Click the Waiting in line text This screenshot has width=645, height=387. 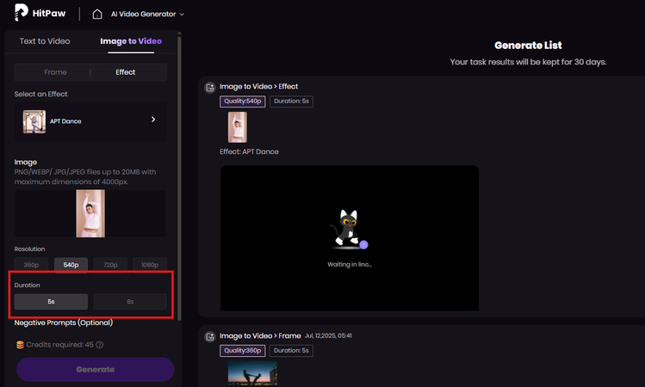tap(350, 265)
